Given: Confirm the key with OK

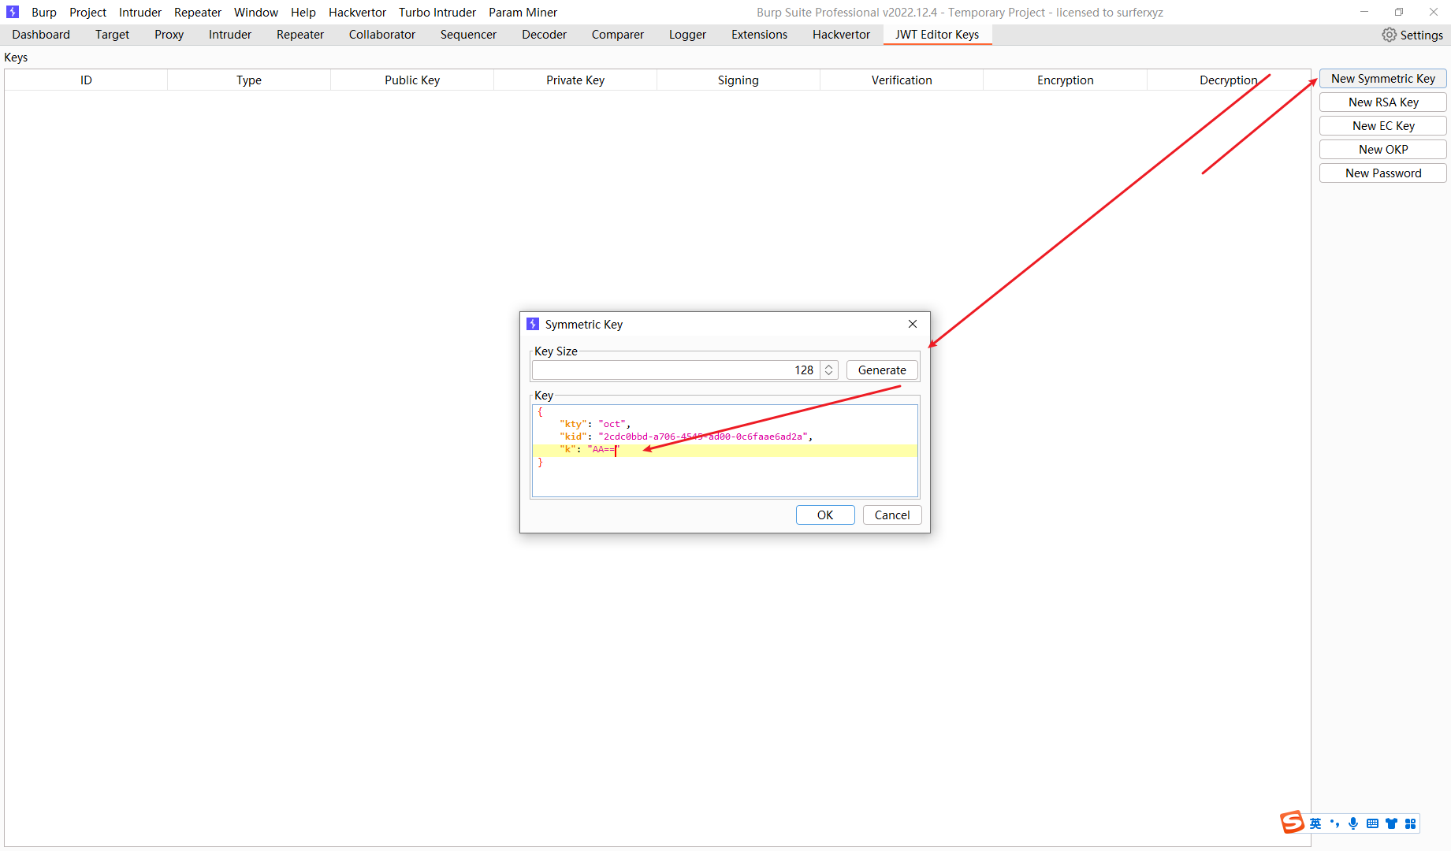Looking at the screenshot, I should (825, 515).
